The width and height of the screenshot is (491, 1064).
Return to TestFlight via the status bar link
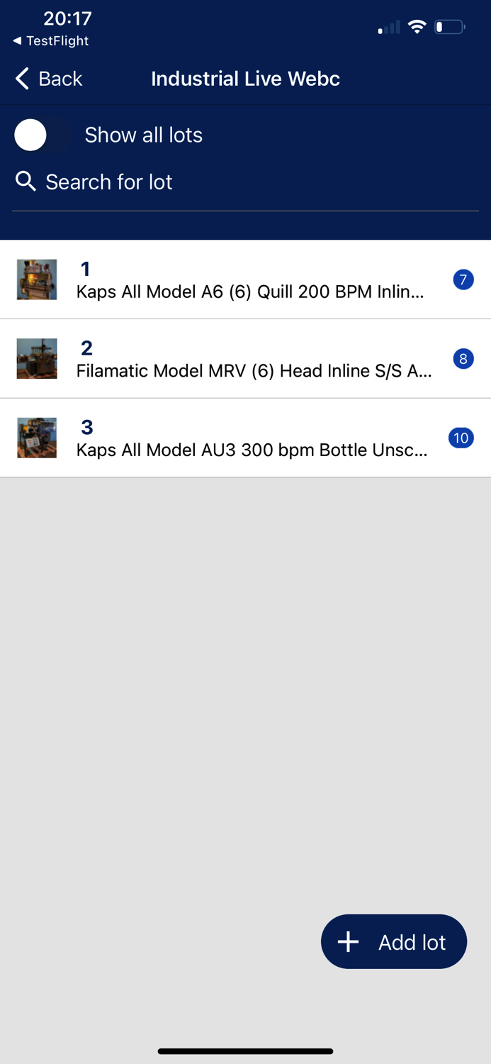pyautogui.click(x=48, y=41)
